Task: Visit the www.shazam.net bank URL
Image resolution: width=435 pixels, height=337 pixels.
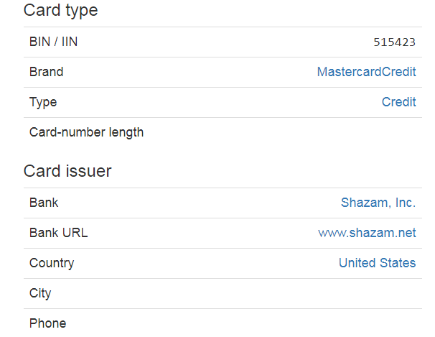Action: pyautogui.click(x=367, y=233)
